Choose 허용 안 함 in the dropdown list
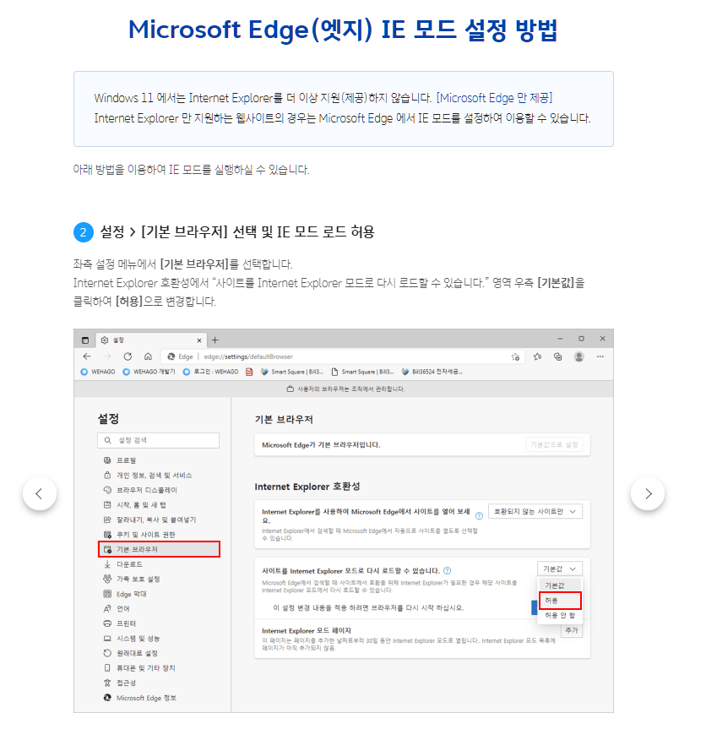 click(x=560, y=616)
